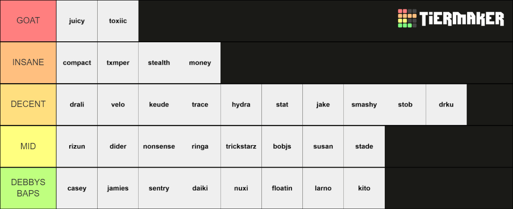The height and width of the screenshot is (209, 513).
Task: Select the orange INSANE tier label
Action: point(28,63)
